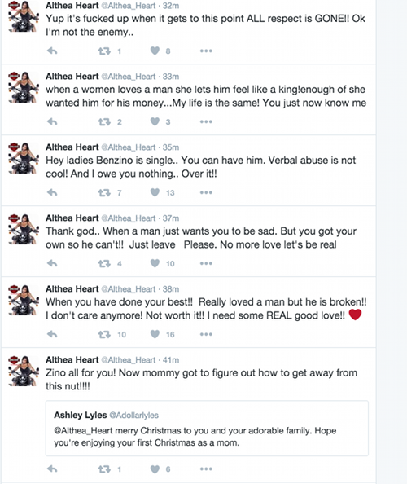Open more options on the 41m tweet
Viewport: 407px width, 484px height.
pyautogui.click(x=206, y=469)
